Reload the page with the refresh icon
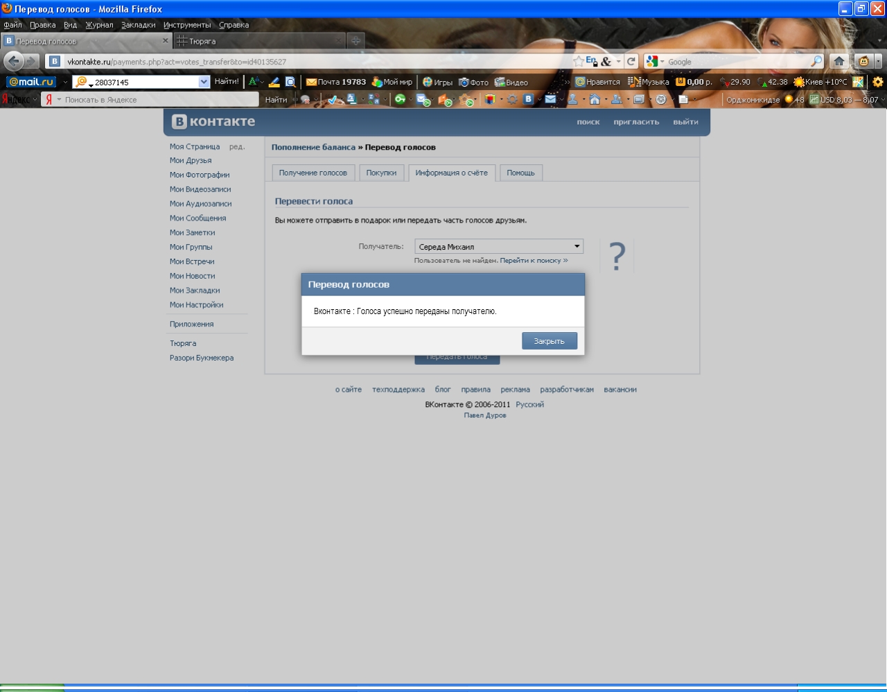This screenshot has height=692, width=887. click(631, 61)
